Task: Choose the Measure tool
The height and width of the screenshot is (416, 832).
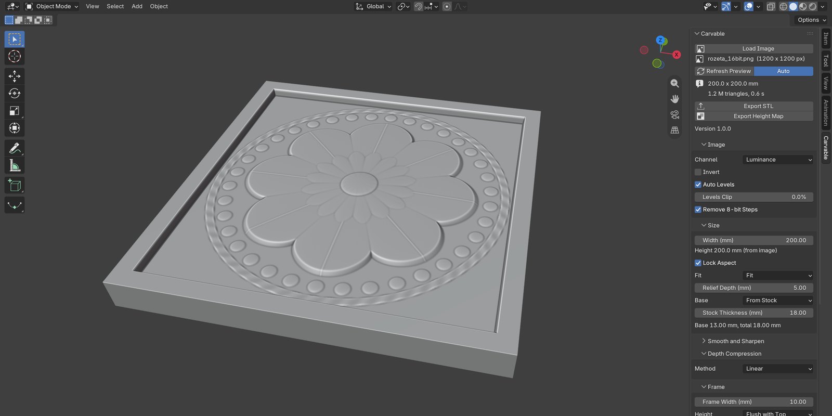Action: pyautogui.click(x=15, y=165)
